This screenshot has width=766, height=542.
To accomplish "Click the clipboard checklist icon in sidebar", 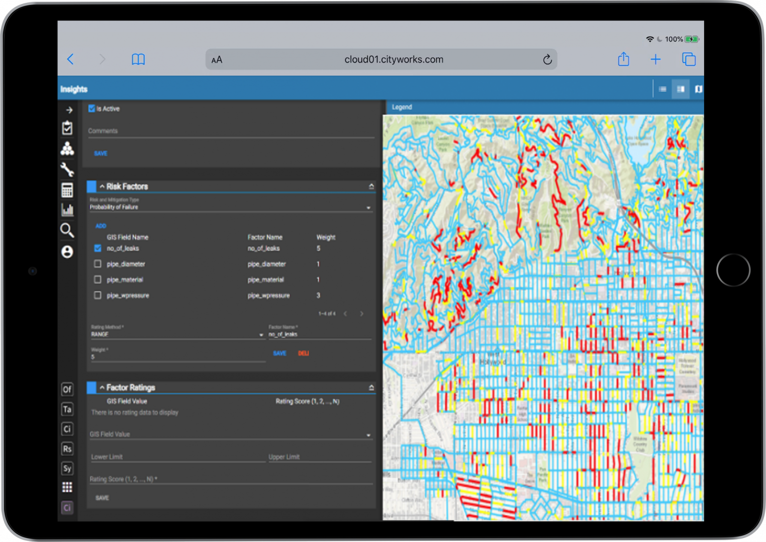I will pos(67,128).
